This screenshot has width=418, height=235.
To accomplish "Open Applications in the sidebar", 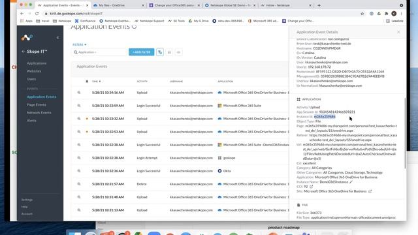I will click(37, 63).
